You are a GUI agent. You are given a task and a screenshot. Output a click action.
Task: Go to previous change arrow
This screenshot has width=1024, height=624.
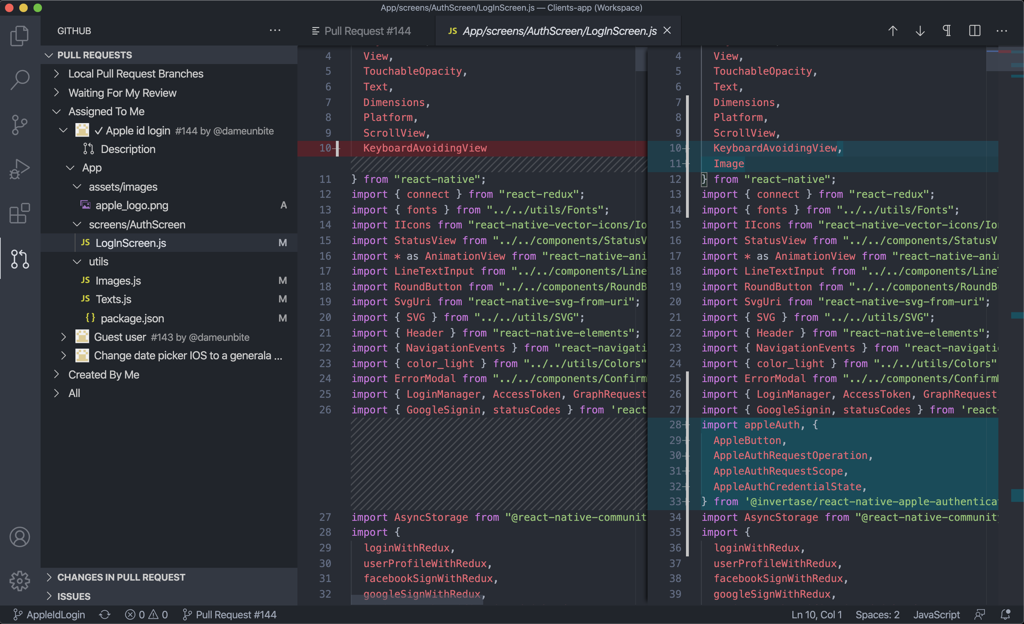pyautogui.click(x=893, y=31)
